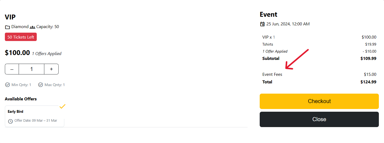Click the Tshirts line item

click(268, 44)
